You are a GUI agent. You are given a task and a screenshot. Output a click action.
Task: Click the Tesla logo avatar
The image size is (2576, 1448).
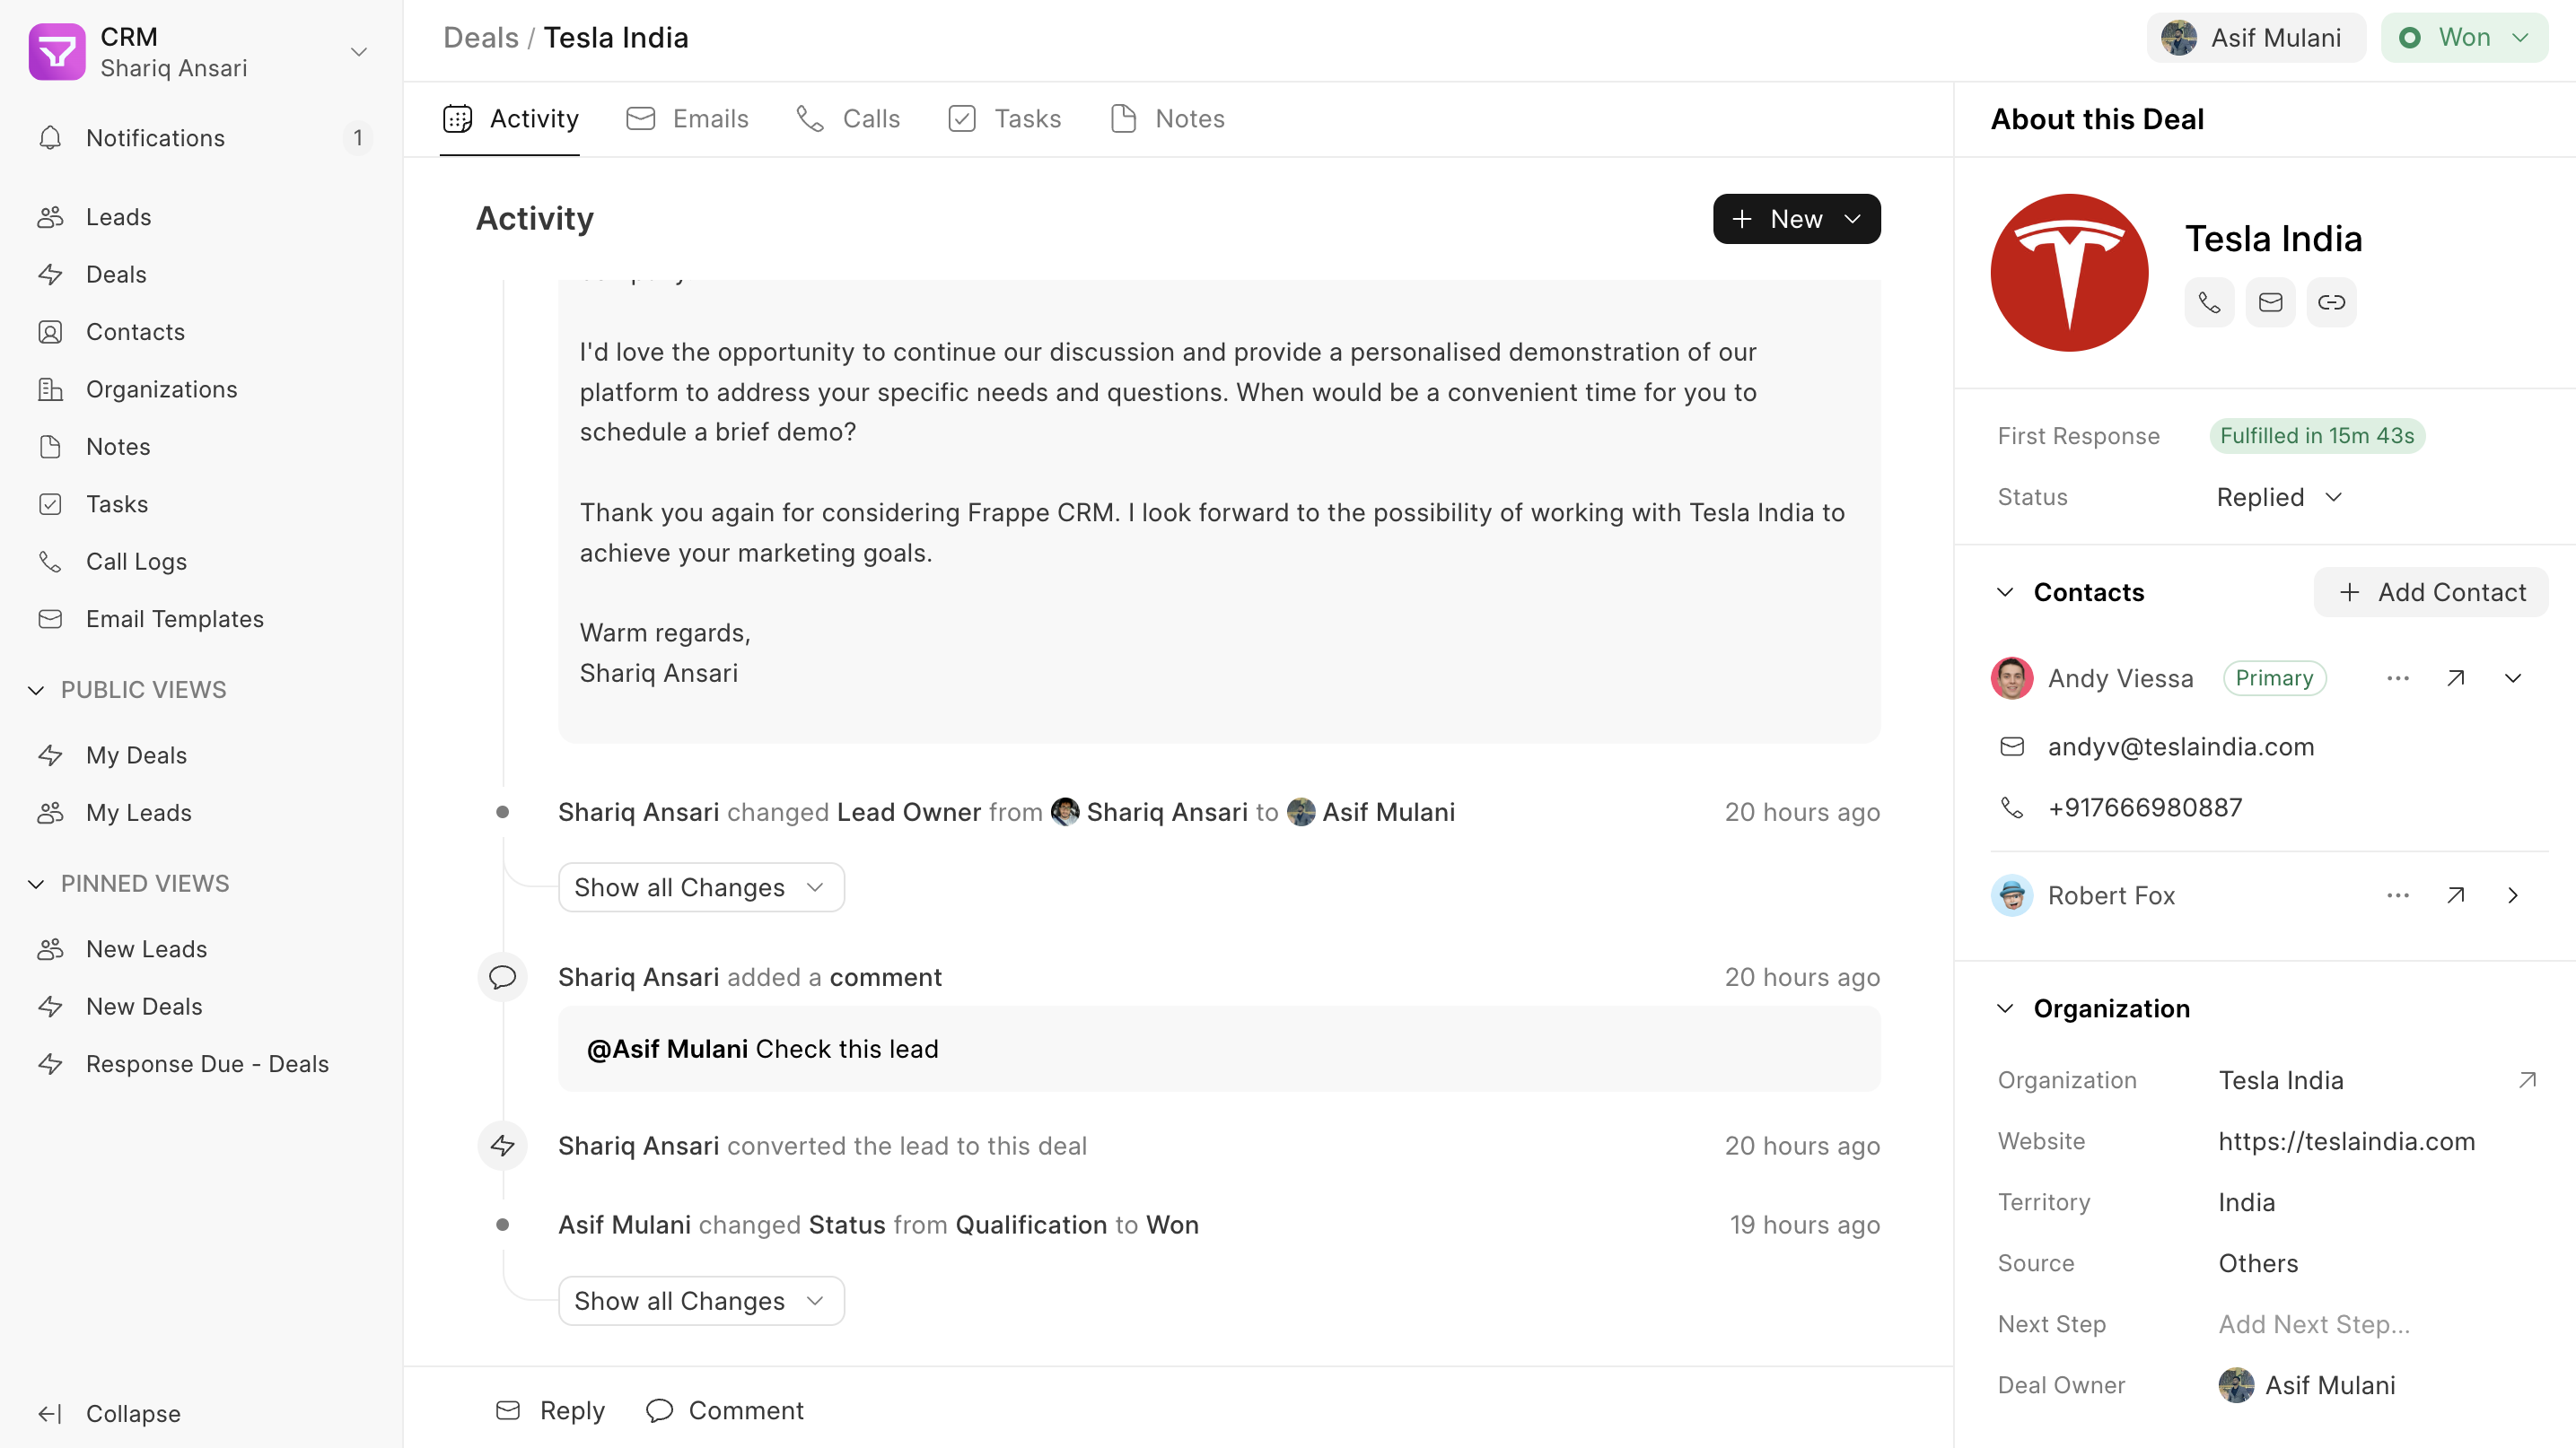2068,272
